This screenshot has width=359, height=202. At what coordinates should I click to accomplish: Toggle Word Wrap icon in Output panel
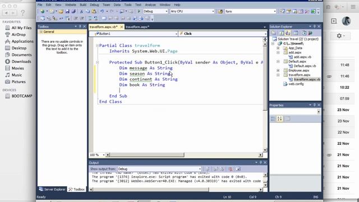[238, 169]
